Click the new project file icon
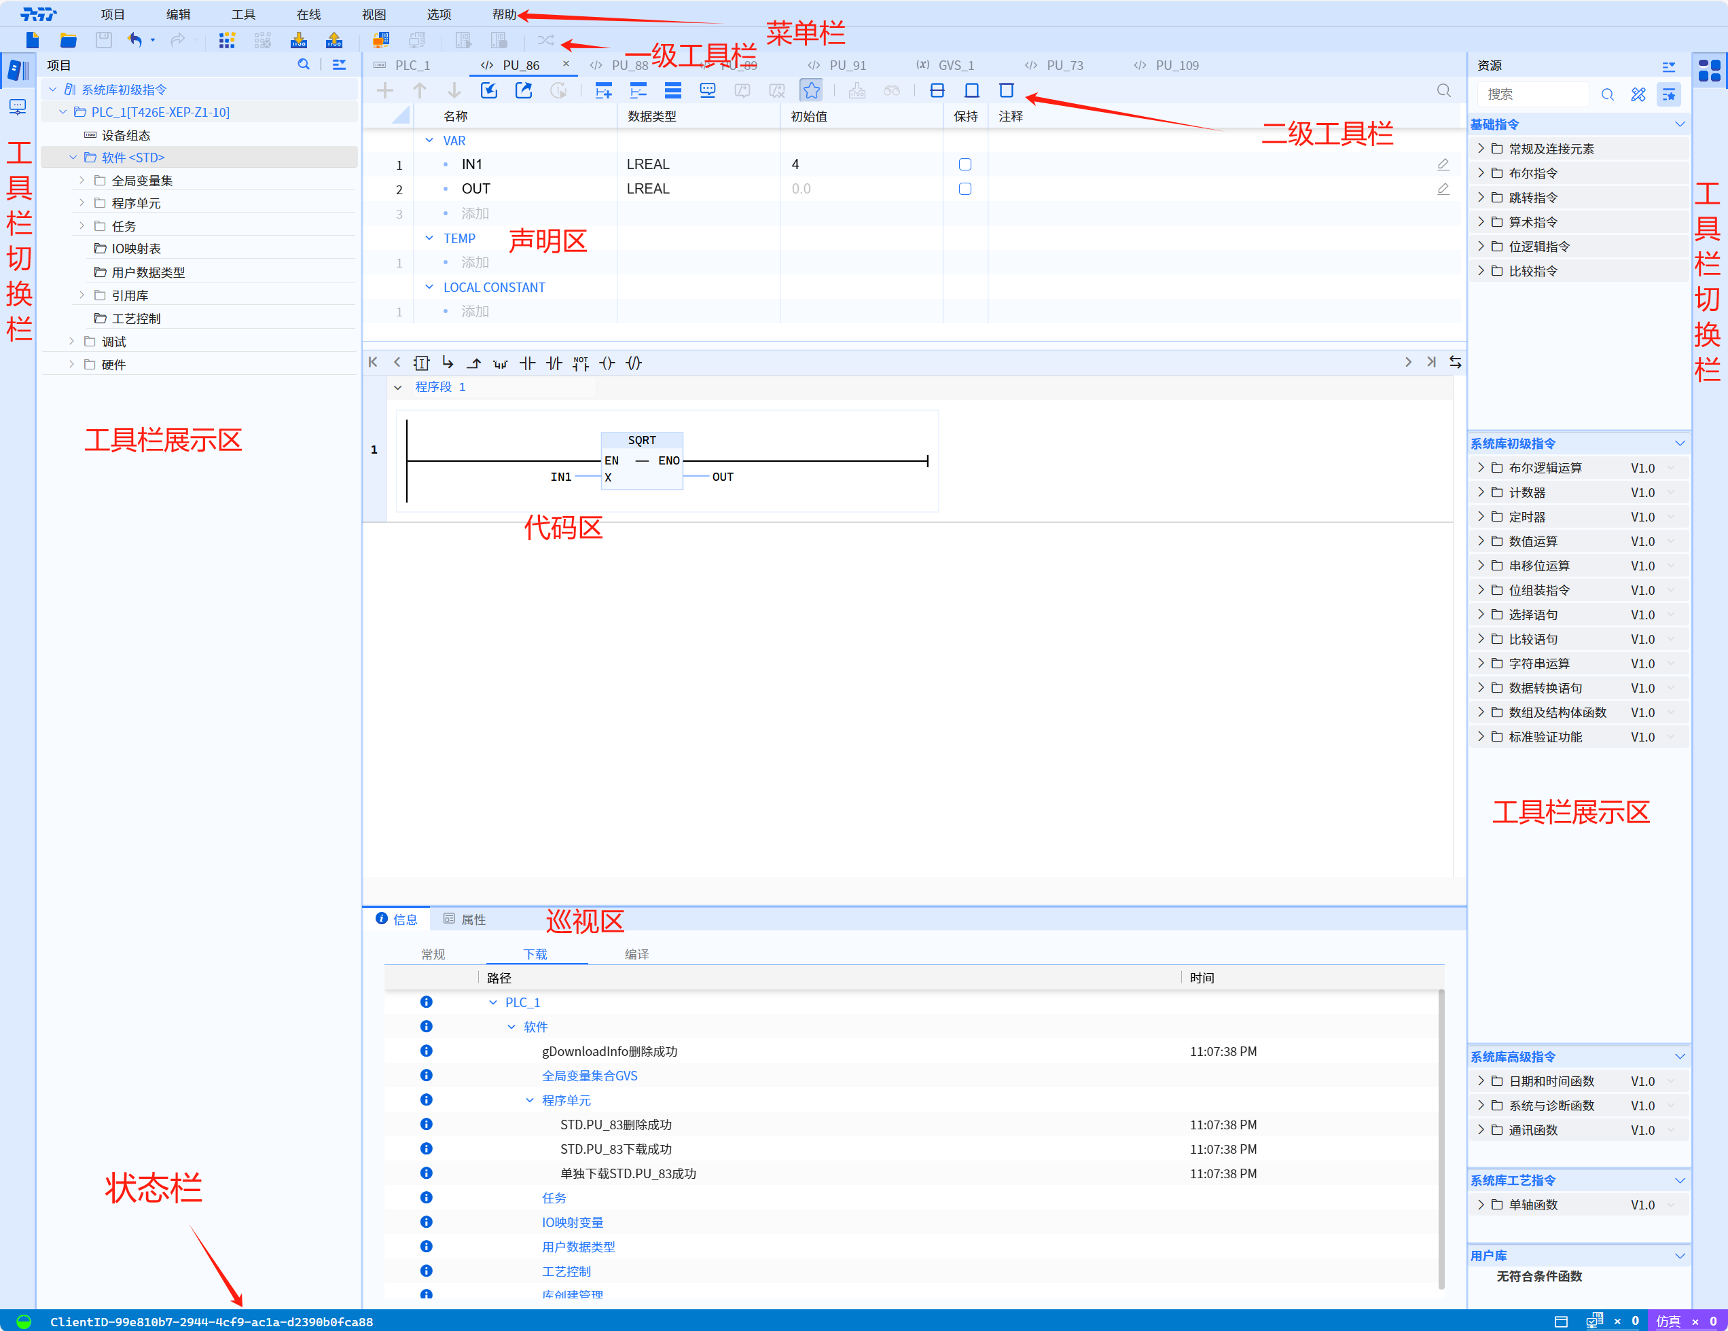The width and height of the screenshot is (1728, 1331). click(x=32, y=39)
